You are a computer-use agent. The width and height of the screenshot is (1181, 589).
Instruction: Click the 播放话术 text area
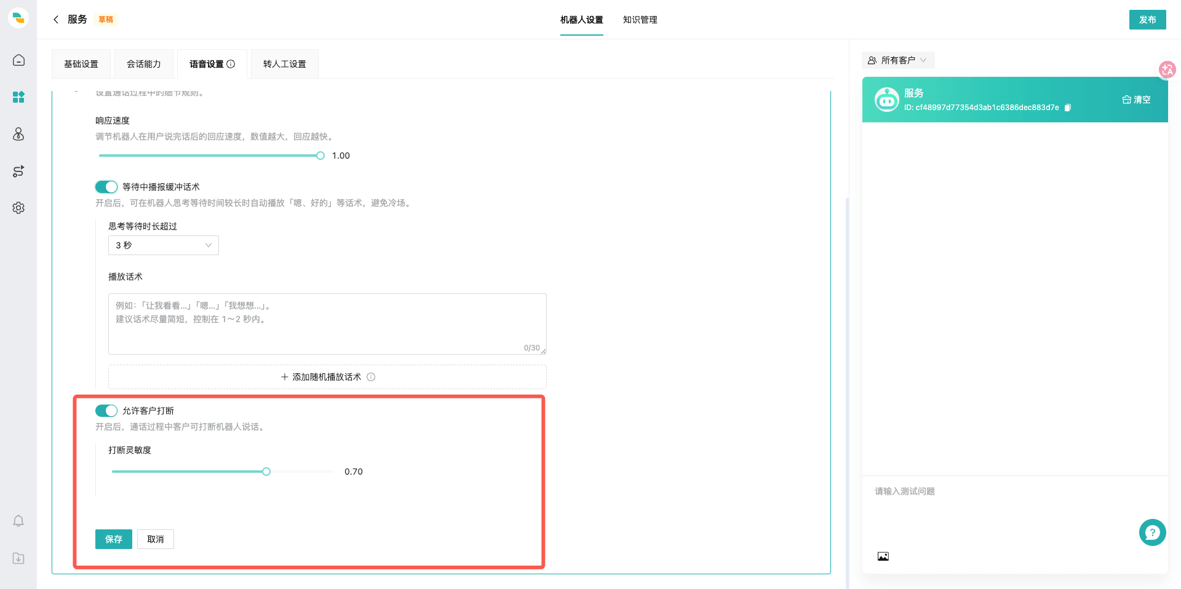327,324
